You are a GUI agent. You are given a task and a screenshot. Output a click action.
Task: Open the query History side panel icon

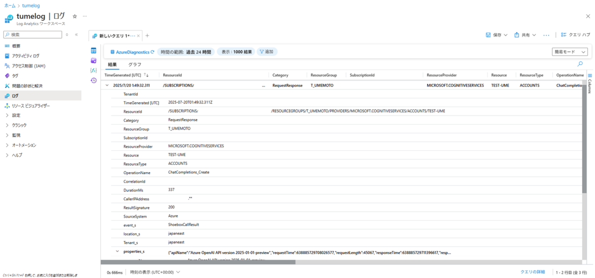click(93, 80)
